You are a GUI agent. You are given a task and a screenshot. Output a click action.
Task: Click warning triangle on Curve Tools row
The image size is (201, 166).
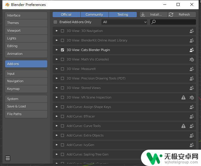tap(183, 126)
